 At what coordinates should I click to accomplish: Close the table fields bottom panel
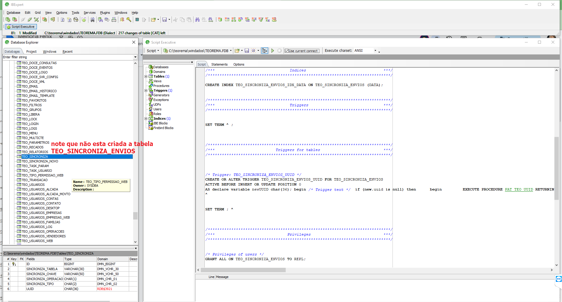(x=136, y=248)
